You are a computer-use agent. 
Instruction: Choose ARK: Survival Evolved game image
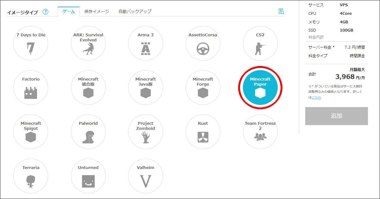88,43
